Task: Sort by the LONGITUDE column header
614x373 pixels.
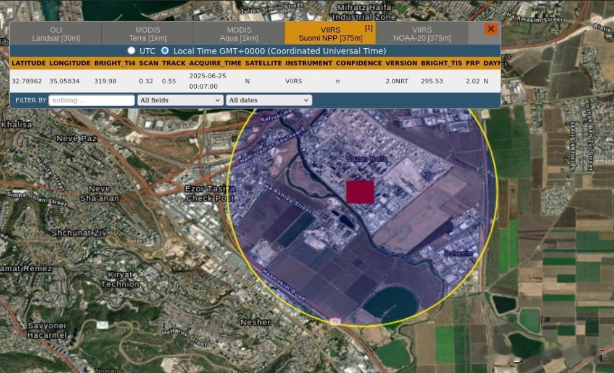Action: 70,63
